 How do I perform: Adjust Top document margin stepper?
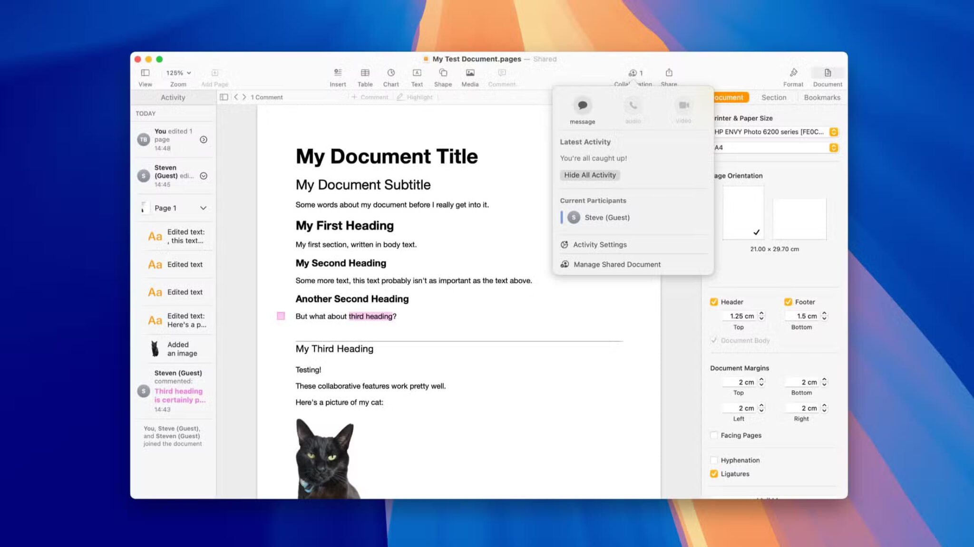(761, 382)
